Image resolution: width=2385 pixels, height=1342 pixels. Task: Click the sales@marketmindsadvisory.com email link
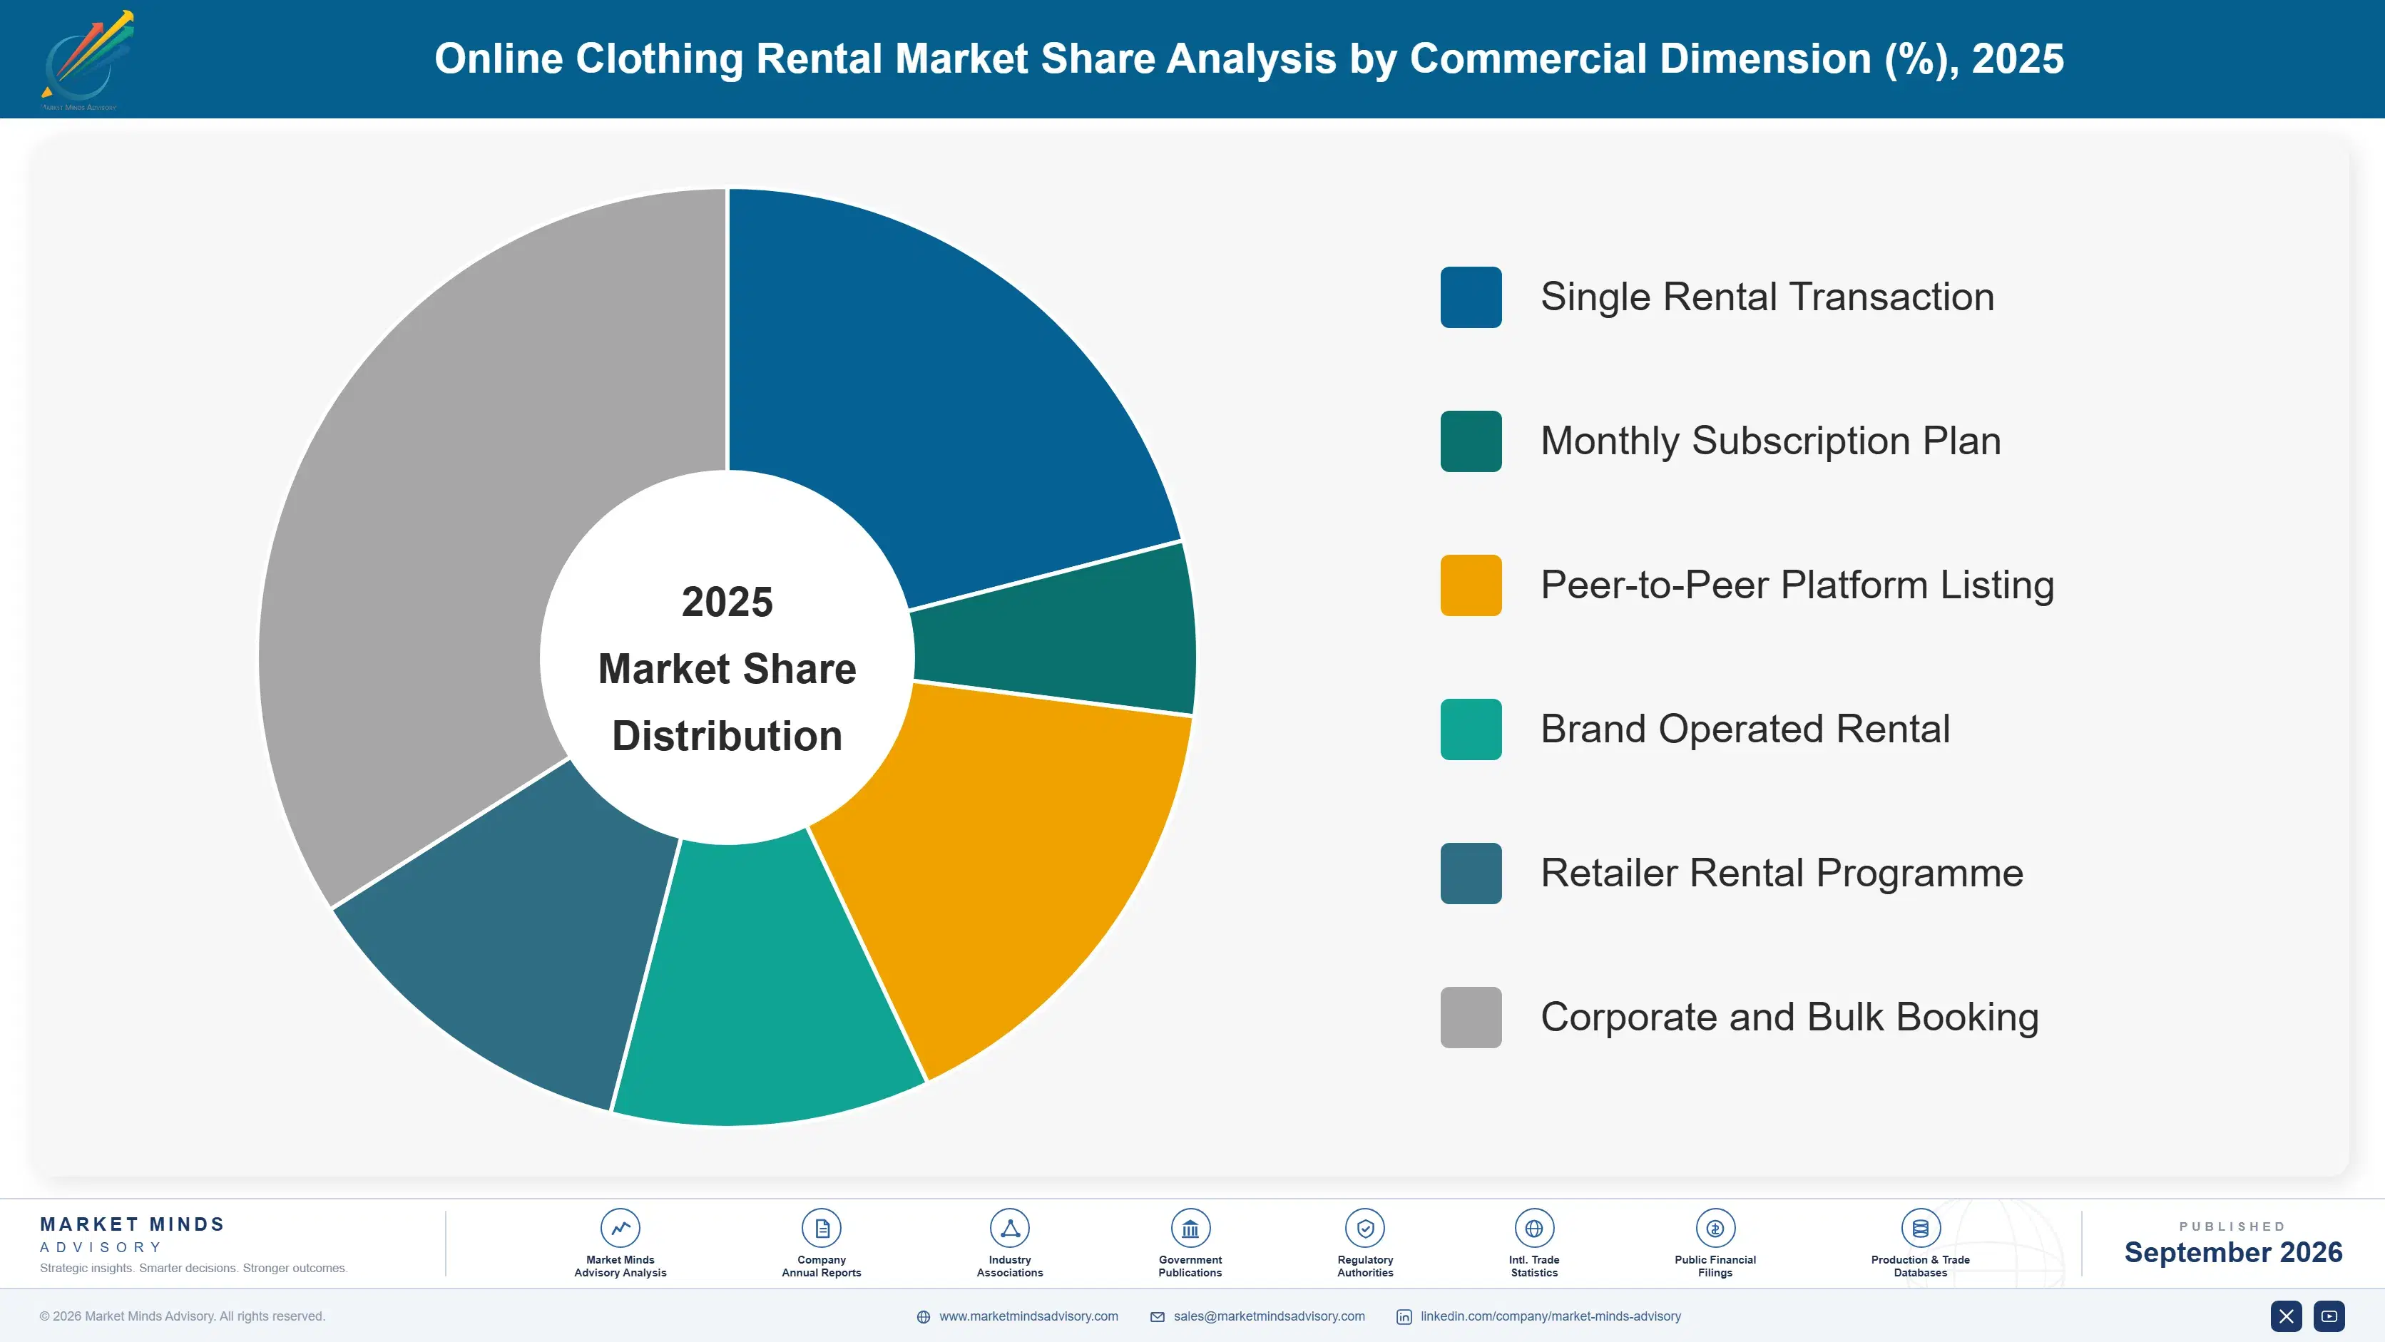click(1270, 1316)
